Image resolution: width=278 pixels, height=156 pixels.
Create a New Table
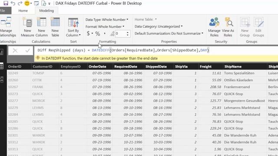pyautogui.click(x=55, y=27)
